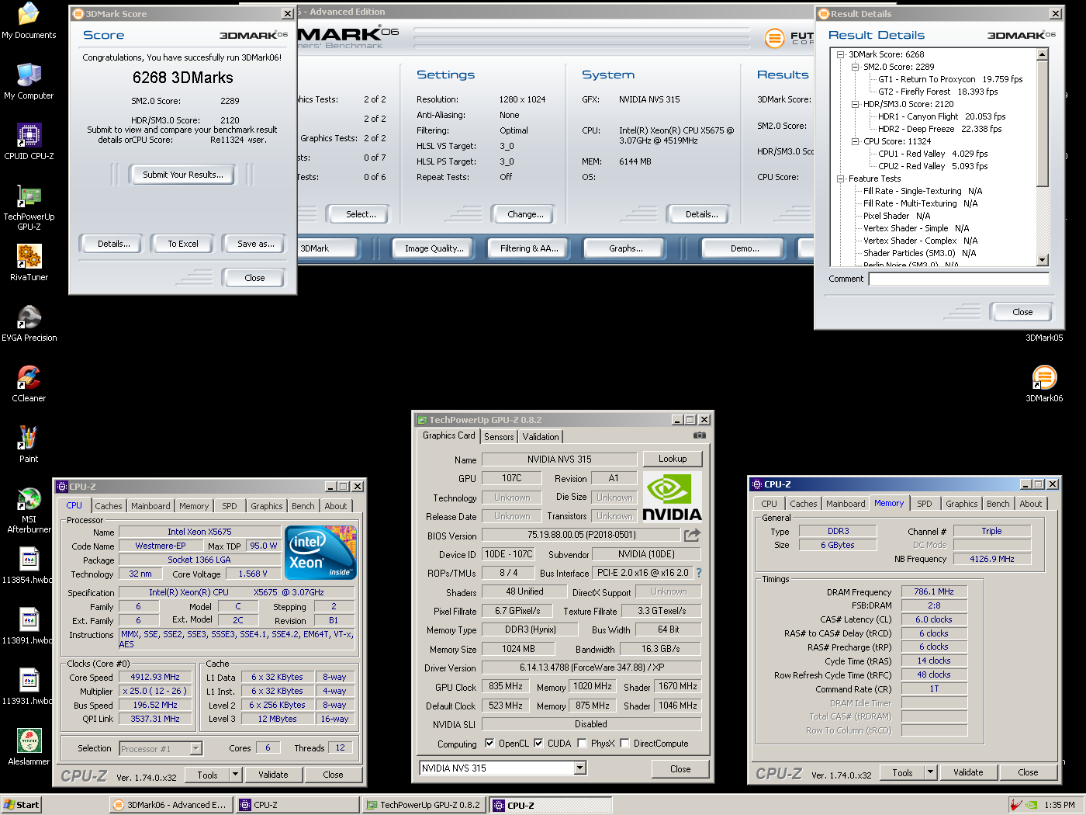This screenshot has width=1086, height=815.
Task: Click the GPU-Z screenshot camera icon
Action: tap(699, 435)
